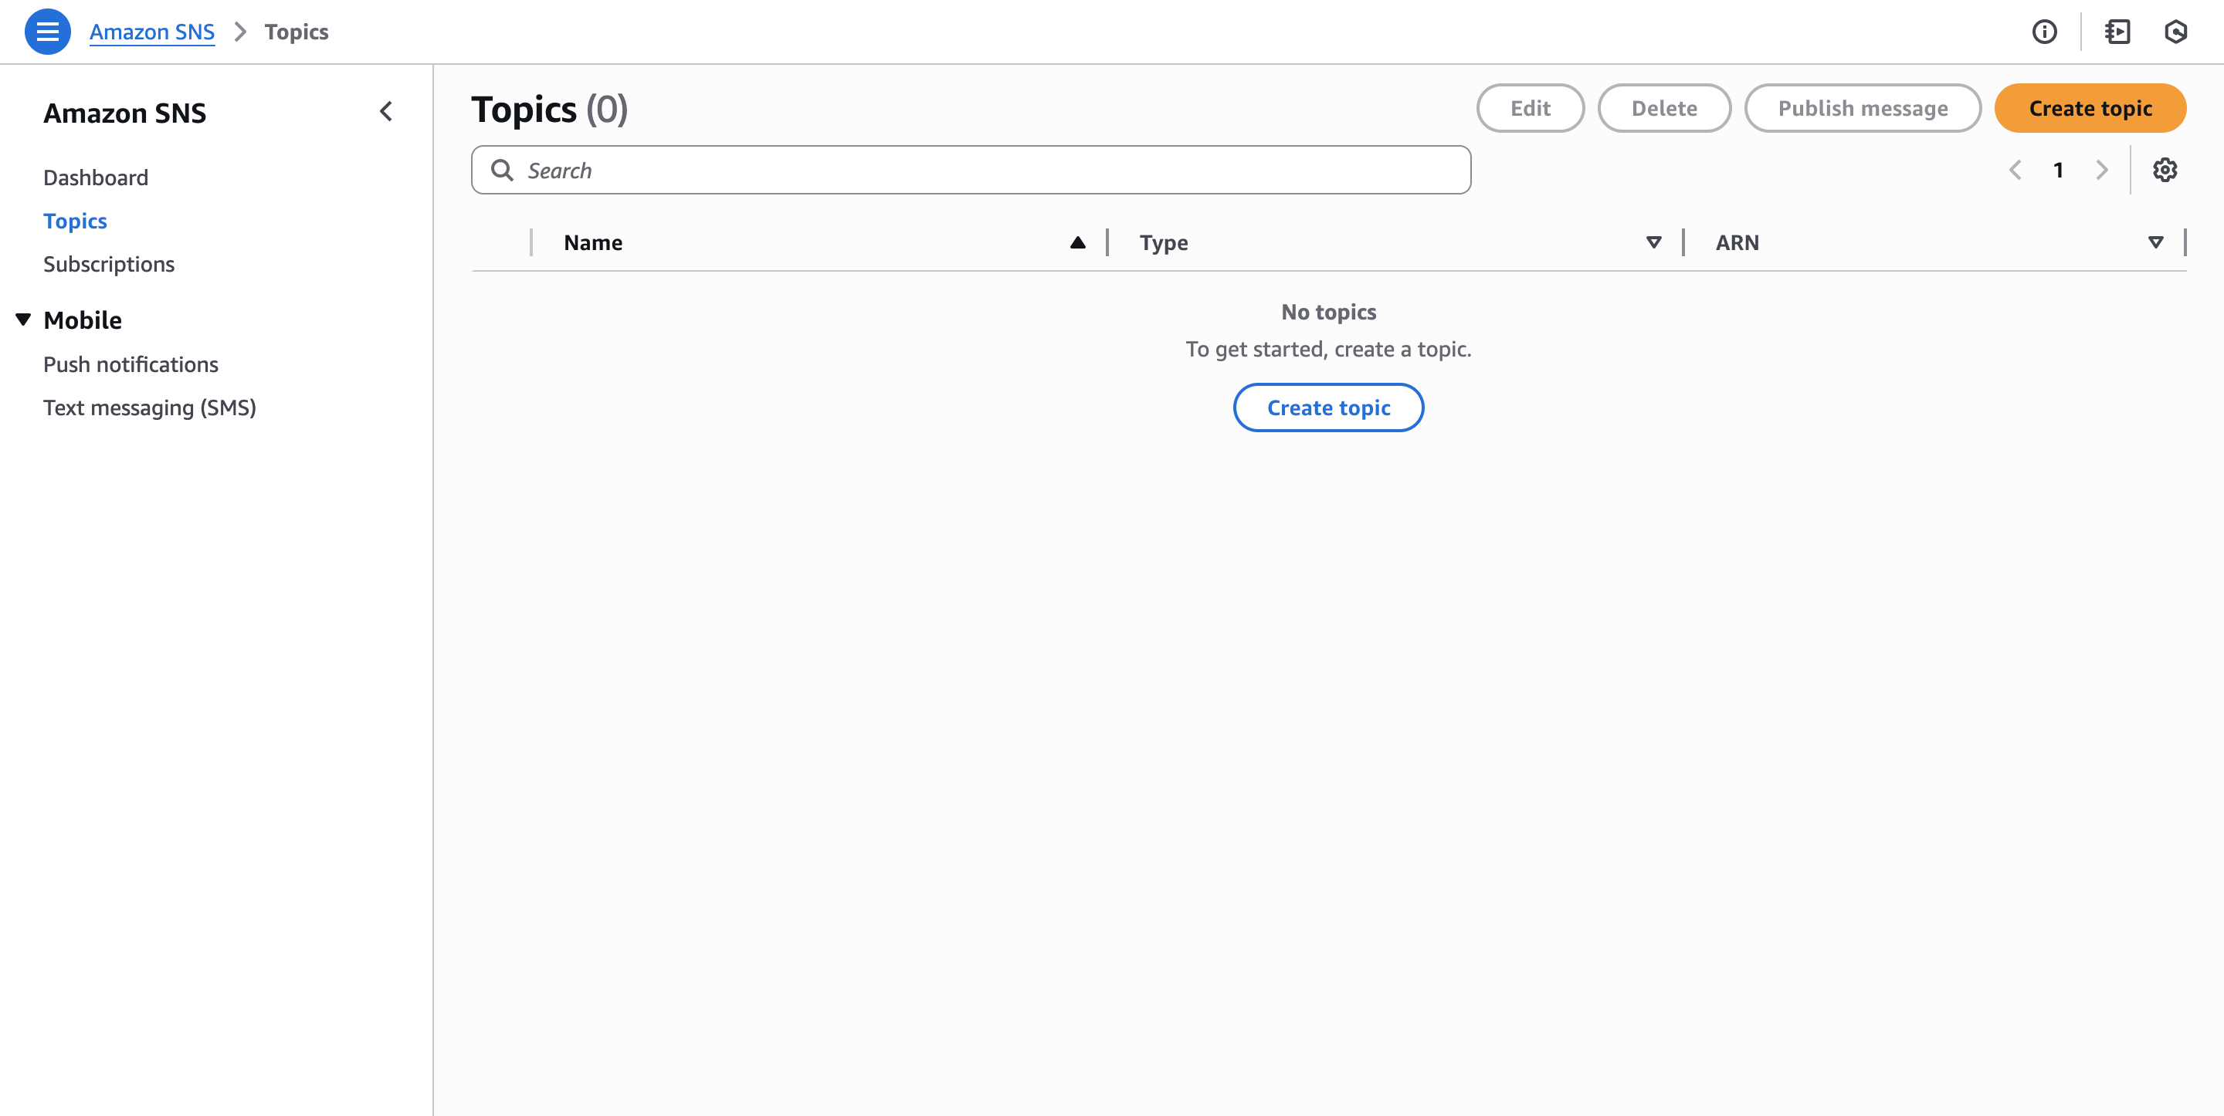2224x1116 pixels.
Task: Open the hamburger navigation menu icon
Action: coord(47,32)
